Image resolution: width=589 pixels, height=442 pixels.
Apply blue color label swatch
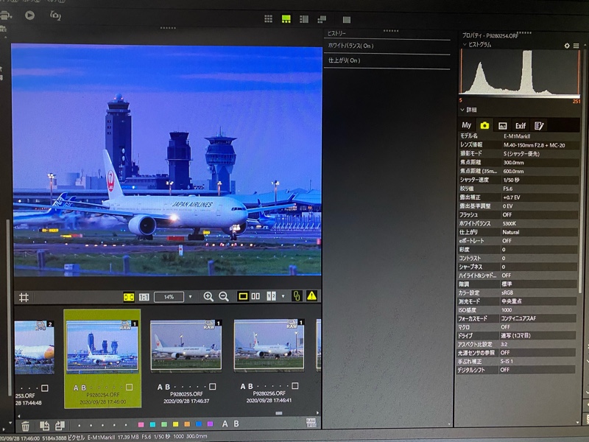(x=199, y=424)
